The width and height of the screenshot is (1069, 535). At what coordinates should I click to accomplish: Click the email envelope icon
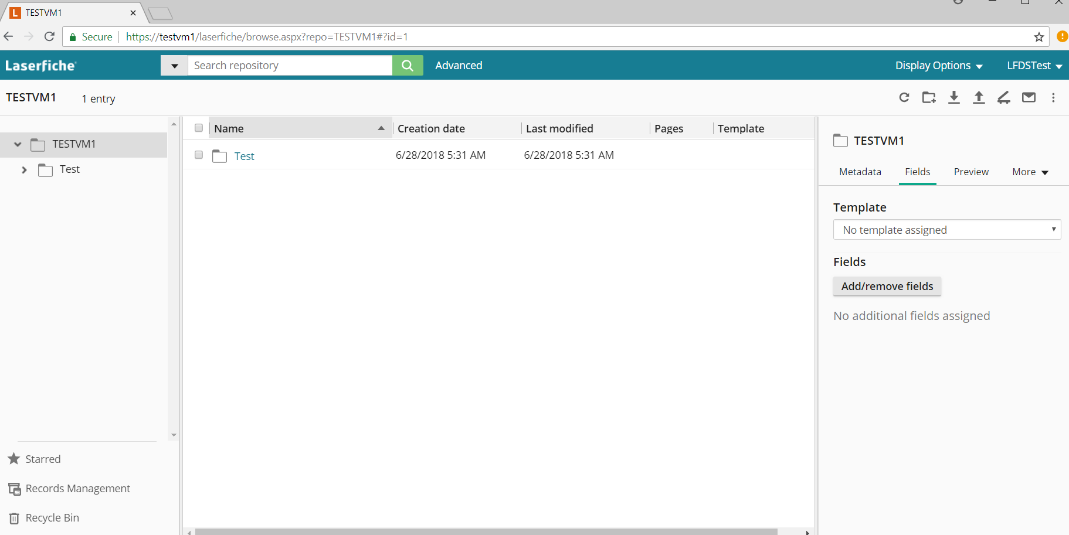pyautogui.click(x=1029, y=97)
